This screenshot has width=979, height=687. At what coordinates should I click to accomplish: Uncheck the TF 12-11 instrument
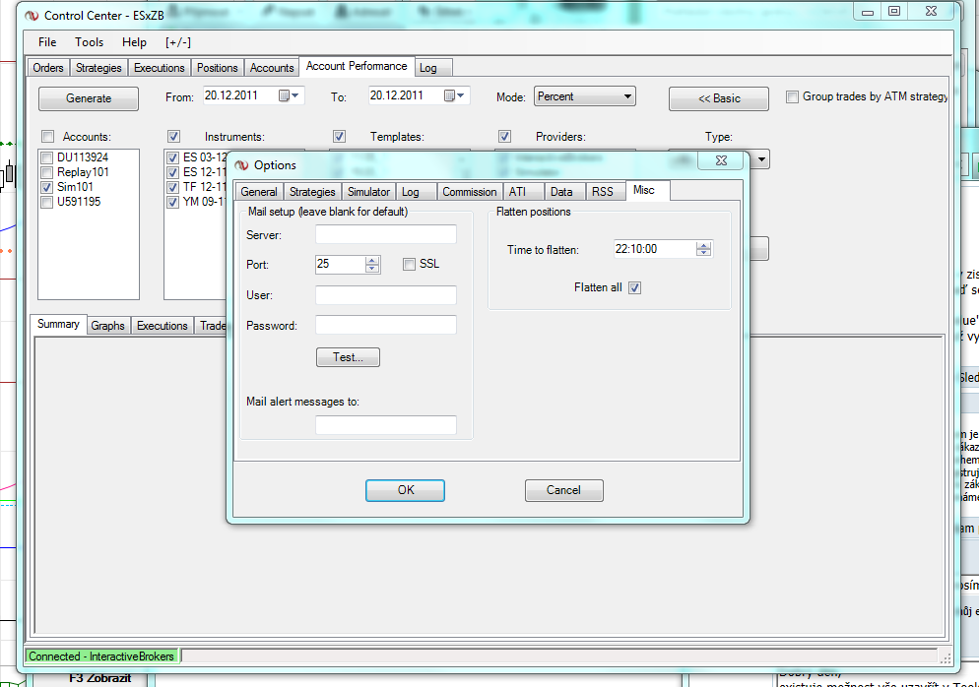click(173, 187)
